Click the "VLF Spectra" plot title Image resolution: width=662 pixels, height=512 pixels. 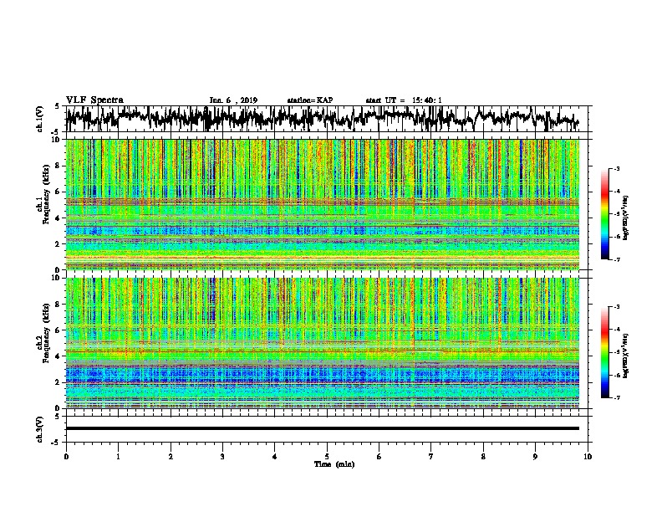click(x=94, y=100)
